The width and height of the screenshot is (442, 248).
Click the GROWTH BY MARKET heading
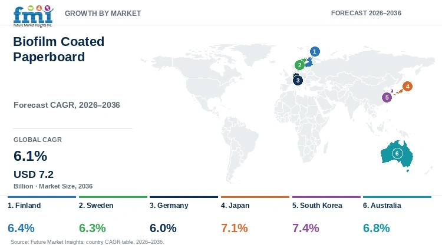103,13
